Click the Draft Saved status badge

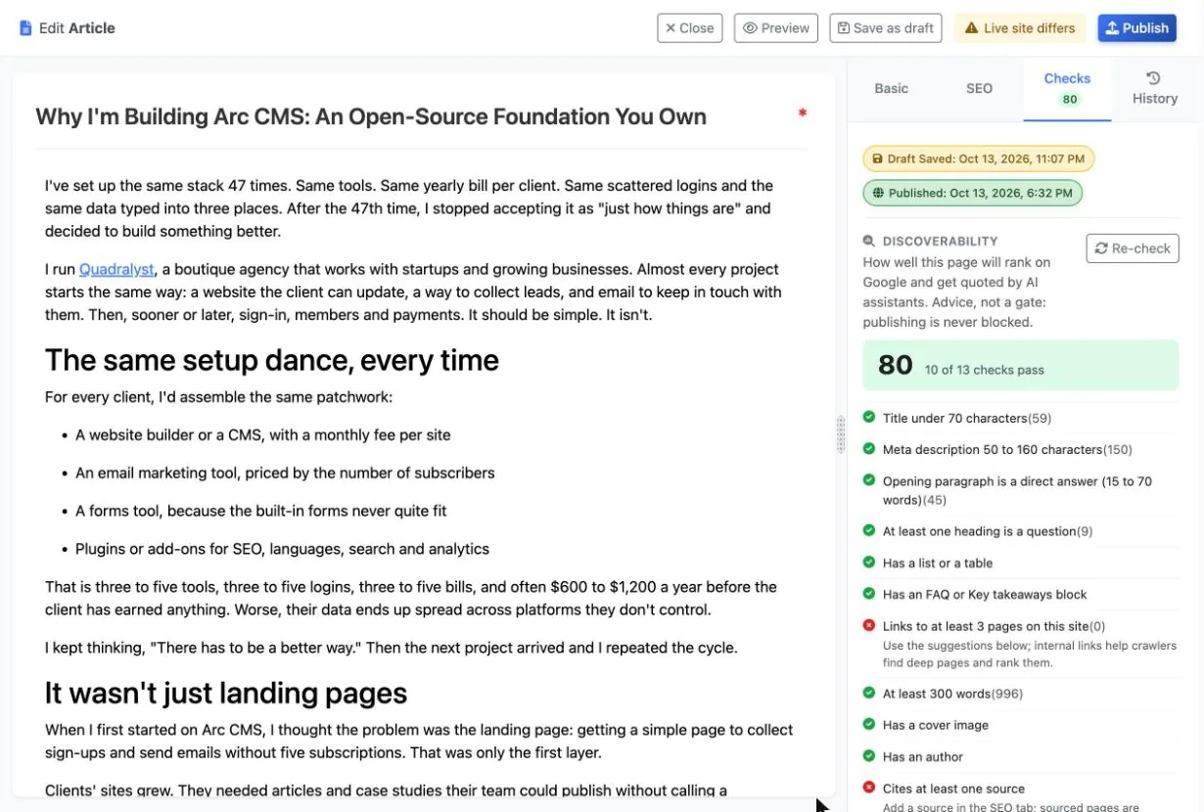pyautogui.click(x=979, y=158)
